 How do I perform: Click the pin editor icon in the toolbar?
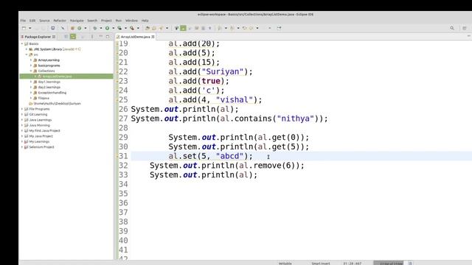[279, 28]
